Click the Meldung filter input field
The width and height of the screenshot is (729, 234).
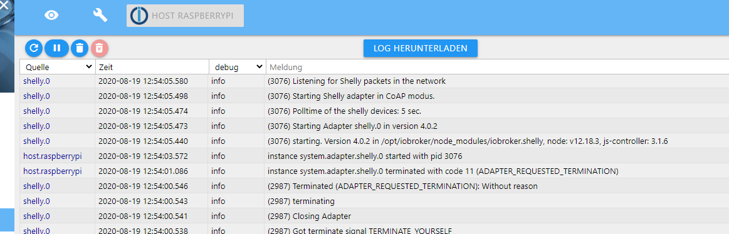498,68
